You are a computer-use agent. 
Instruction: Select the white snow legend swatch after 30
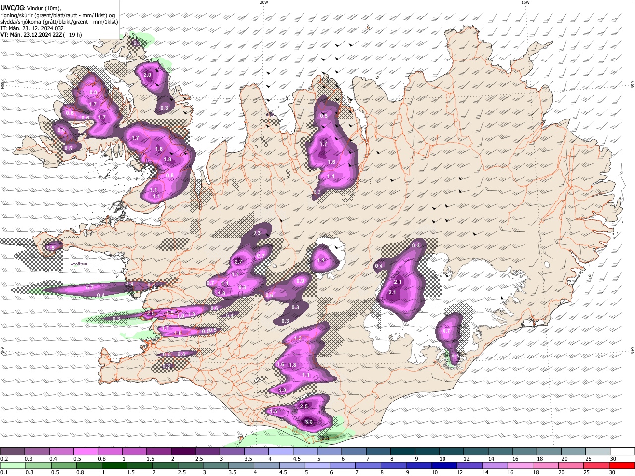(622, 452)
